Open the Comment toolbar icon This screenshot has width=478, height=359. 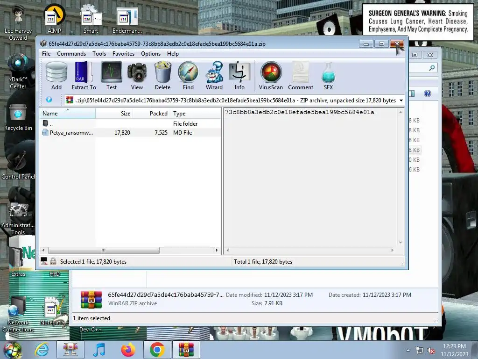click(301, 76)
